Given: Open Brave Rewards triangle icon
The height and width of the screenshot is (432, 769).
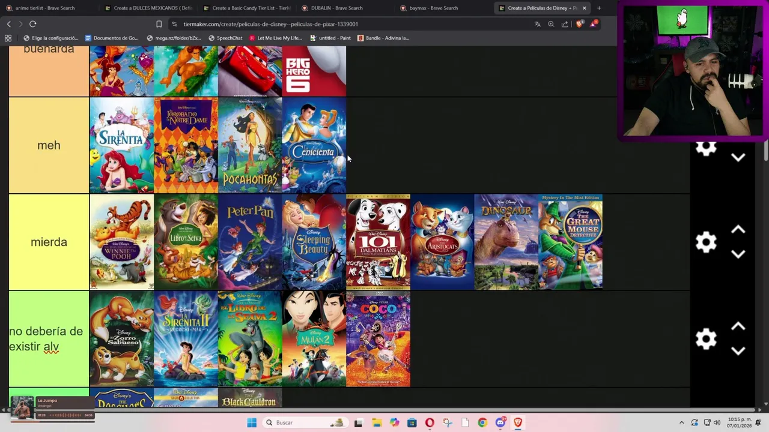Looking at the screenshot, I should [594, 23].
